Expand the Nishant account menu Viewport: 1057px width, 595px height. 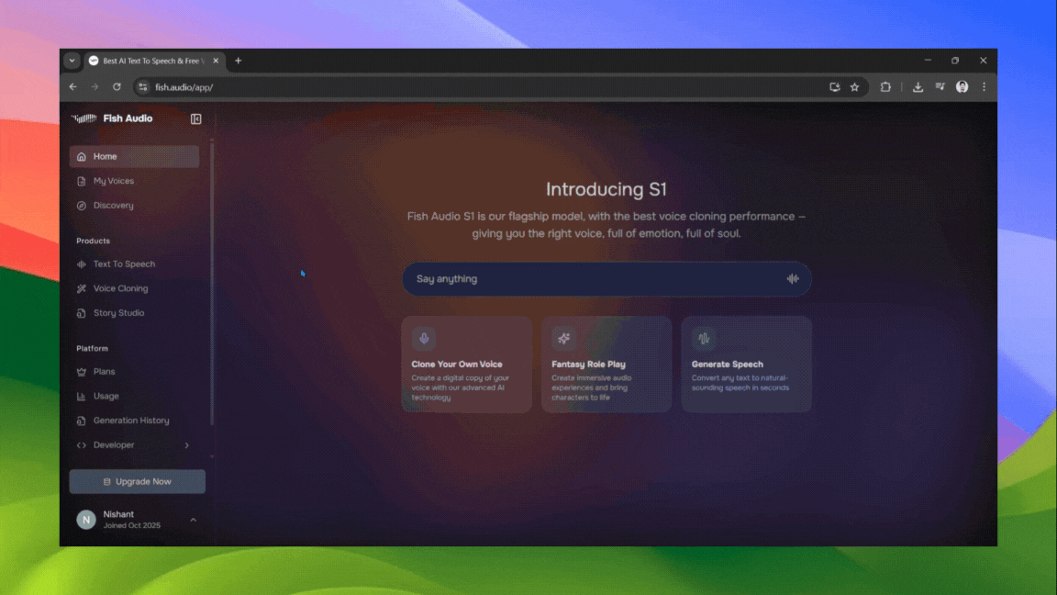(x=193, y=520)
